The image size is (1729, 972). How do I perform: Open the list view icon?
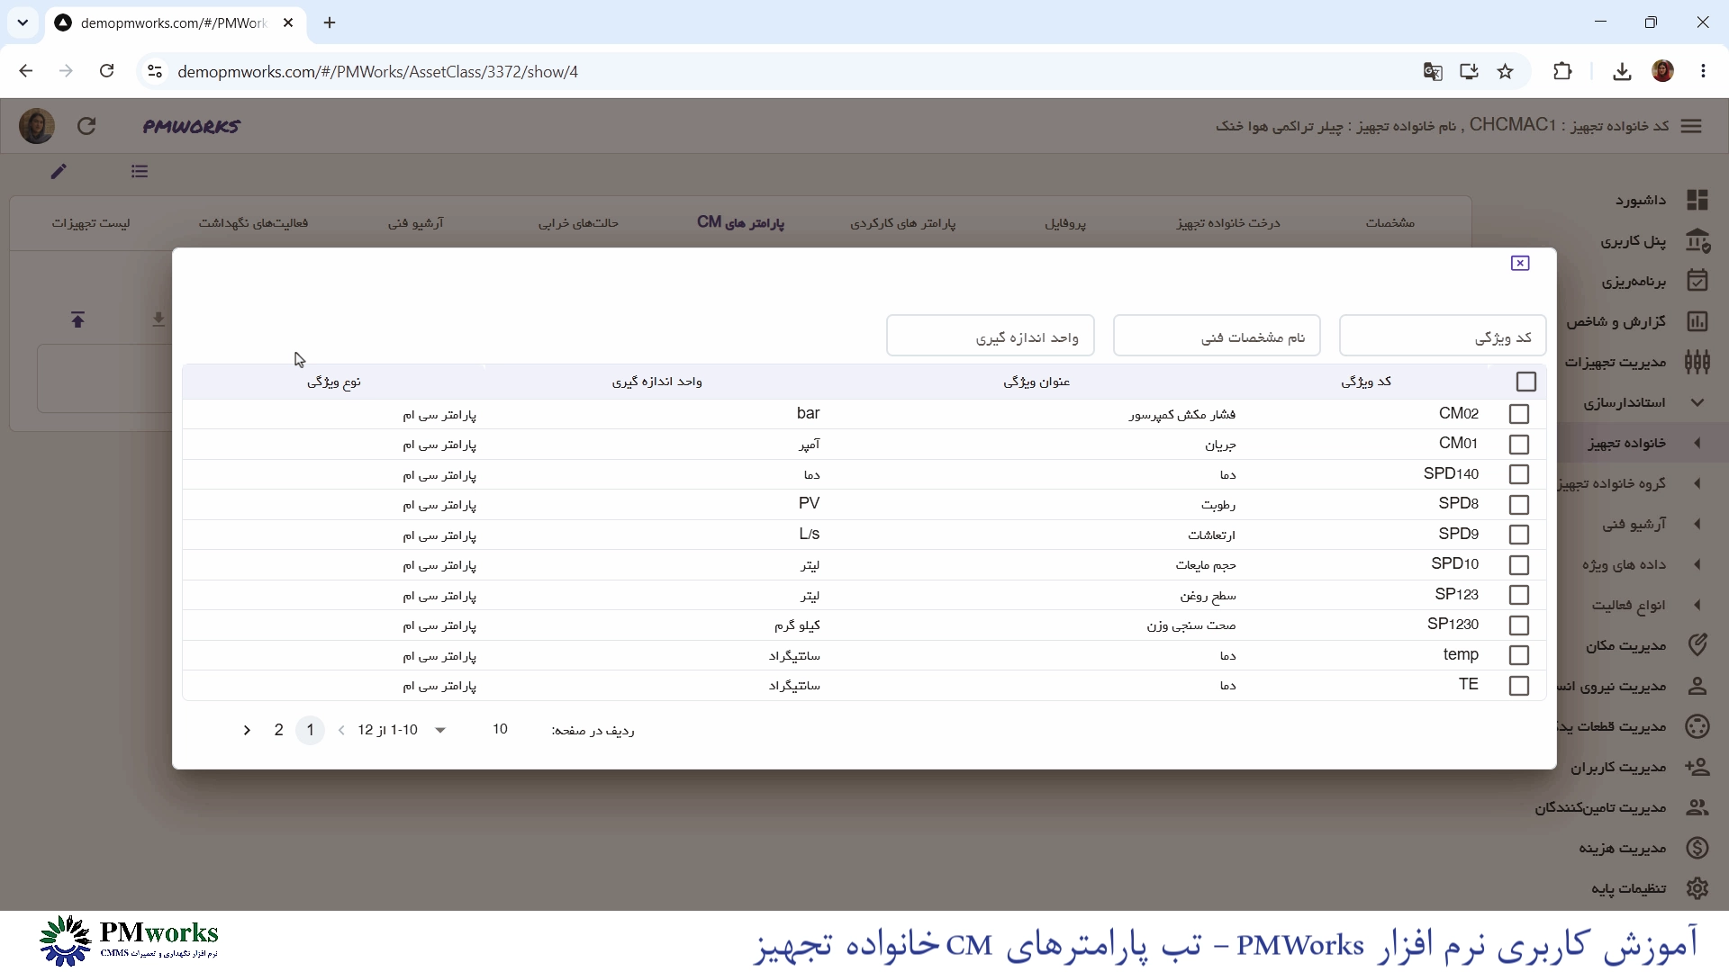(x=140, y=171)
